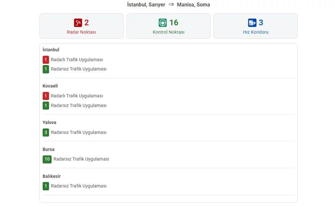Click green badge under İstanbul heading
335x207 pixels.
(46, 69)
